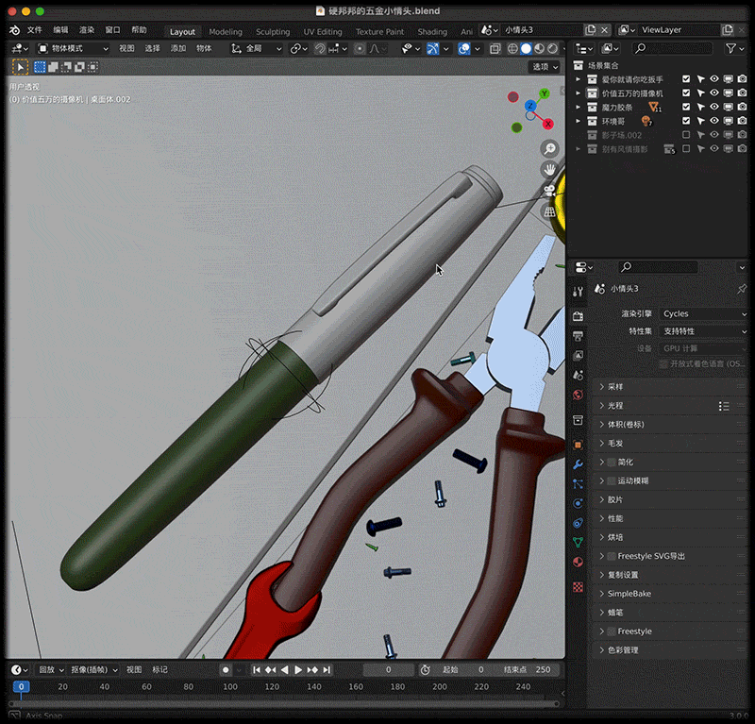The image size is (755, 724).
Task: Open the Object properties orange square tab
Action: click(579, 445)
